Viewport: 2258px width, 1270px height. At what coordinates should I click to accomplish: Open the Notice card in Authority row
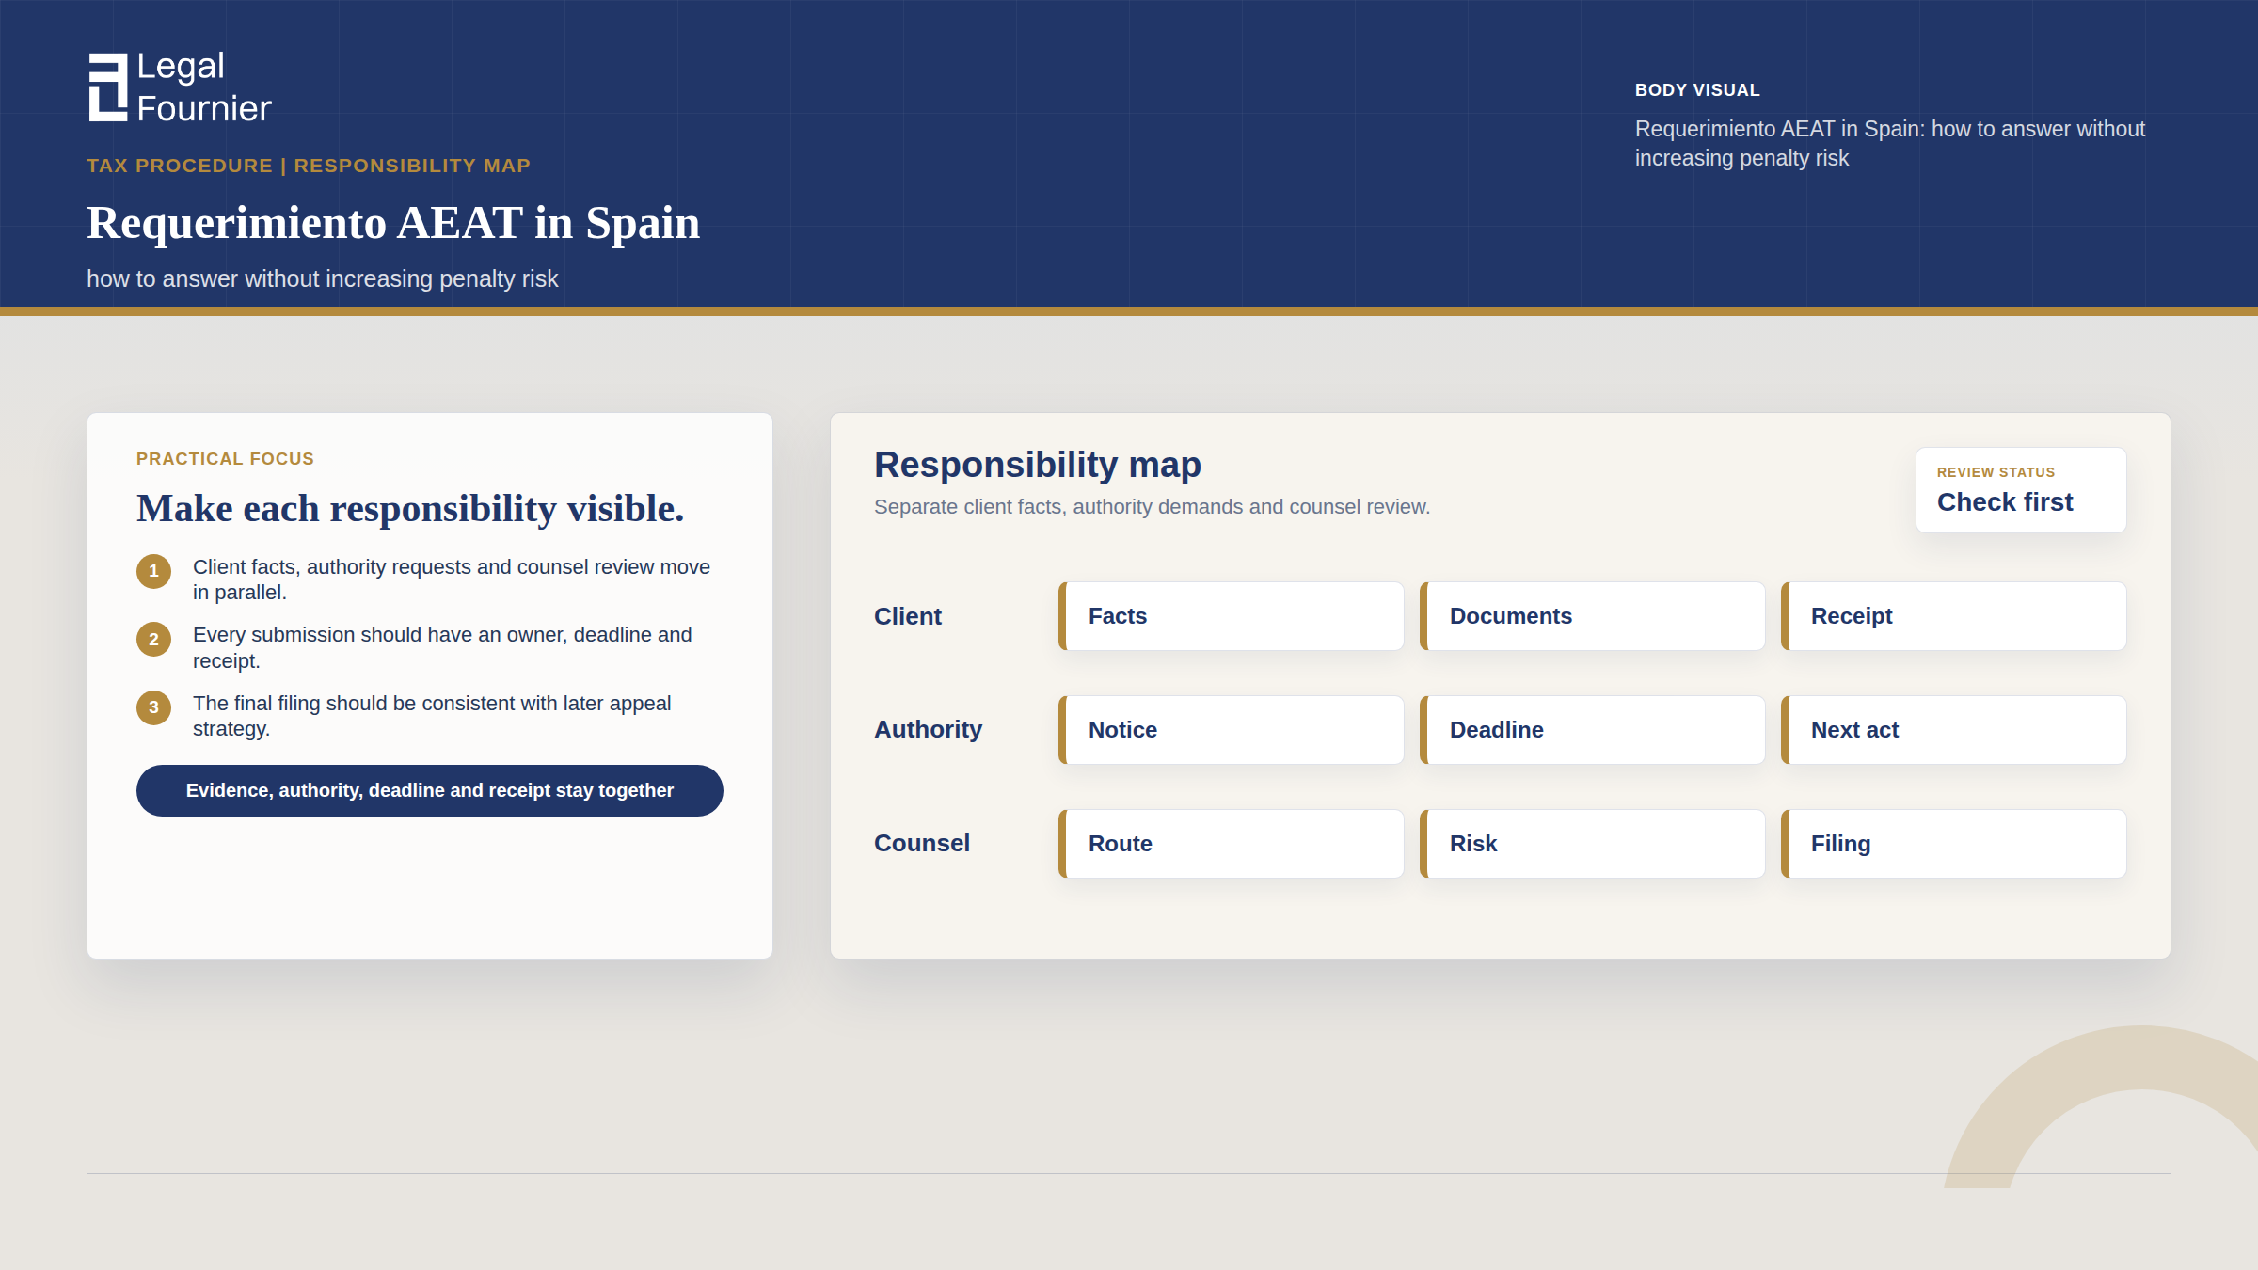(1231, 730)
